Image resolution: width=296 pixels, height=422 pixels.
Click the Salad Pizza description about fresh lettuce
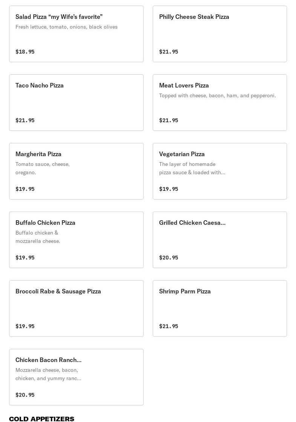click(x=66, y=27)
